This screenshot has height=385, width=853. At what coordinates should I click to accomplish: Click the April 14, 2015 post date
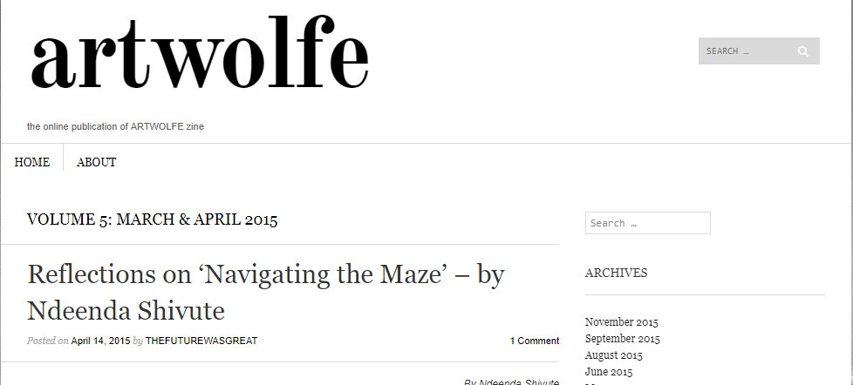click(x=100, y=341)
